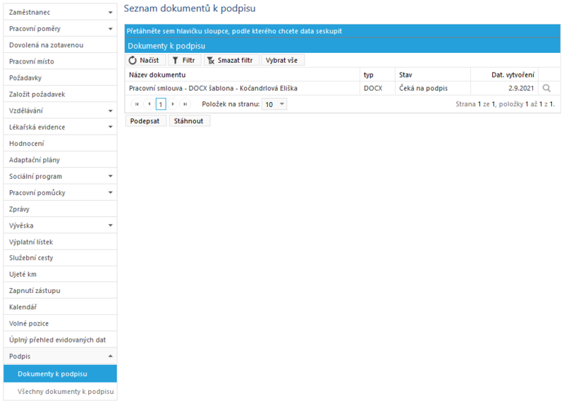Open Volné pozice menu item

click(x=60, y=323)
